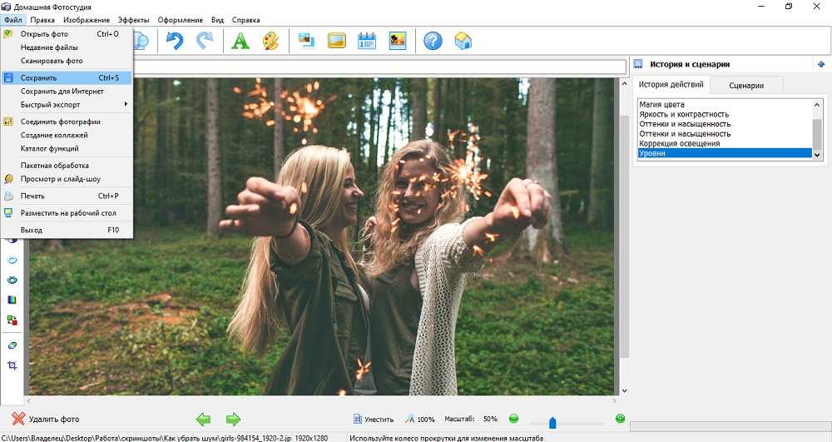Click the history list scroll down arrow
This screenshot has width=832, height=442.
tap(816, 155)
